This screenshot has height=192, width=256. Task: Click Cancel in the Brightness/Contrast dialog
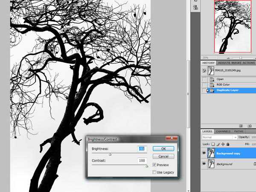pos(163,157)
